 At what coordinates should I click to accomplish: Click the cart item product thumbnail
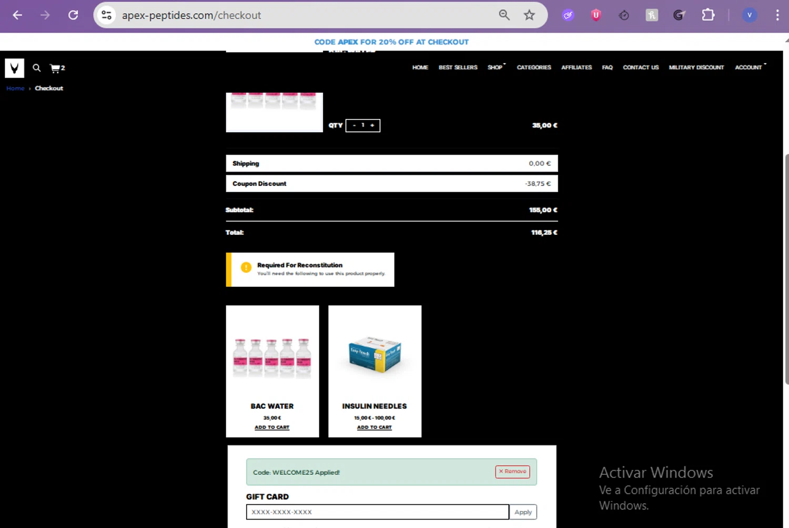(x=274, y=112)
